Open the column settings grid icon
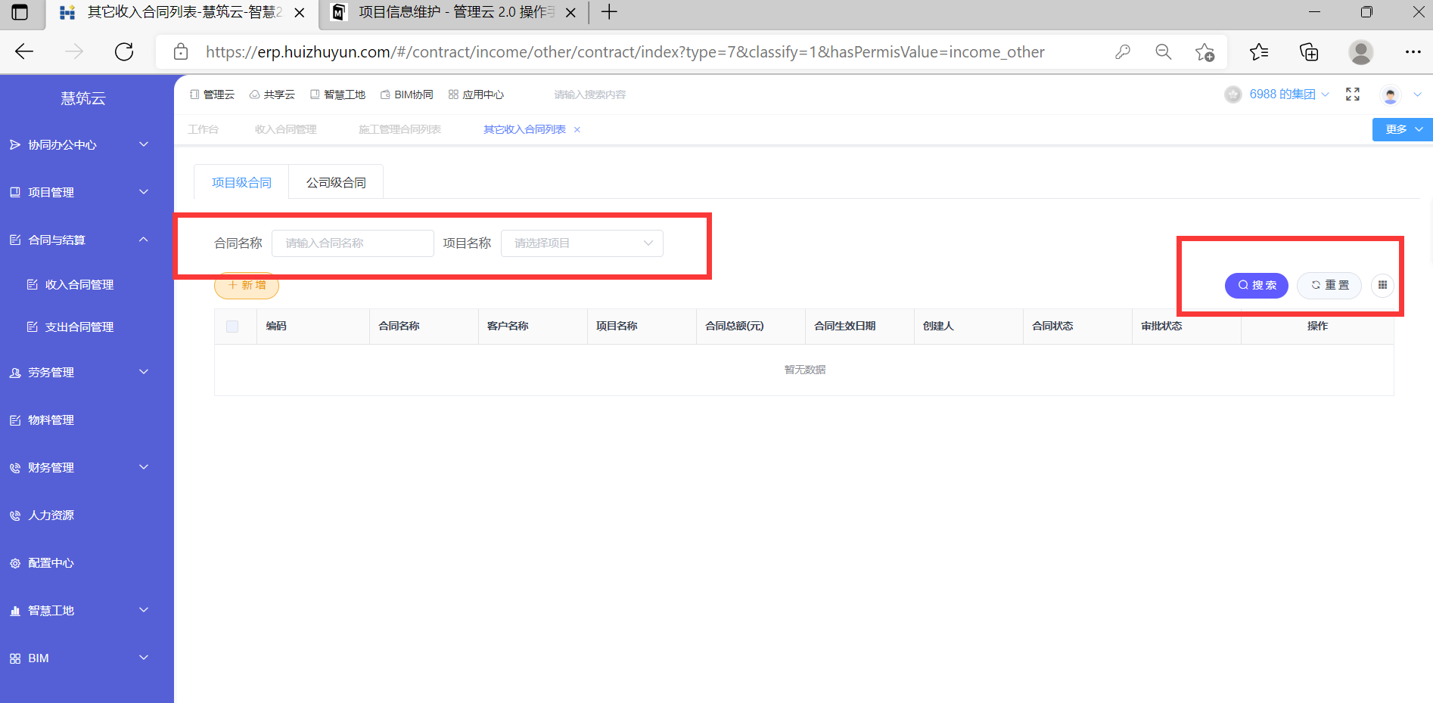The width and height of the screenshot is (1433, 703). pyautogui.click(x=1382, y=285)
